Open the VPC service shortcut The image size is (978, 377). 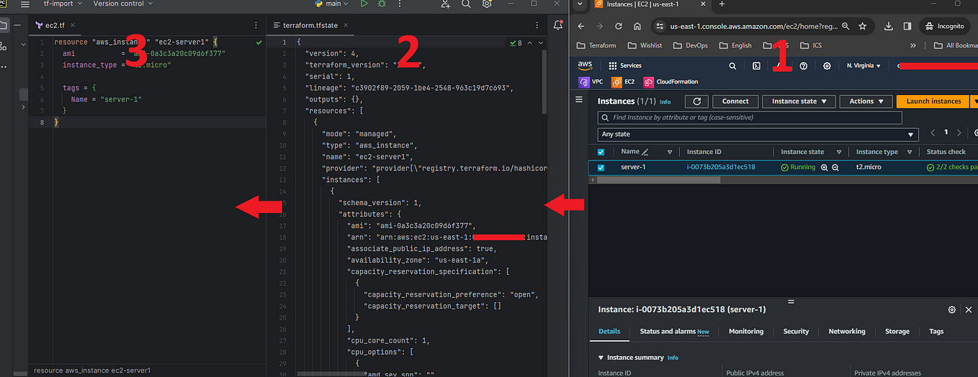pos(591,83)
